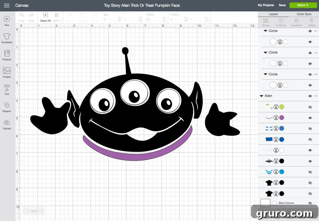Screen dimensions: 319x221
Task: Click the Y position stepper
Action: pyautogui.click(x=207, y=19)
